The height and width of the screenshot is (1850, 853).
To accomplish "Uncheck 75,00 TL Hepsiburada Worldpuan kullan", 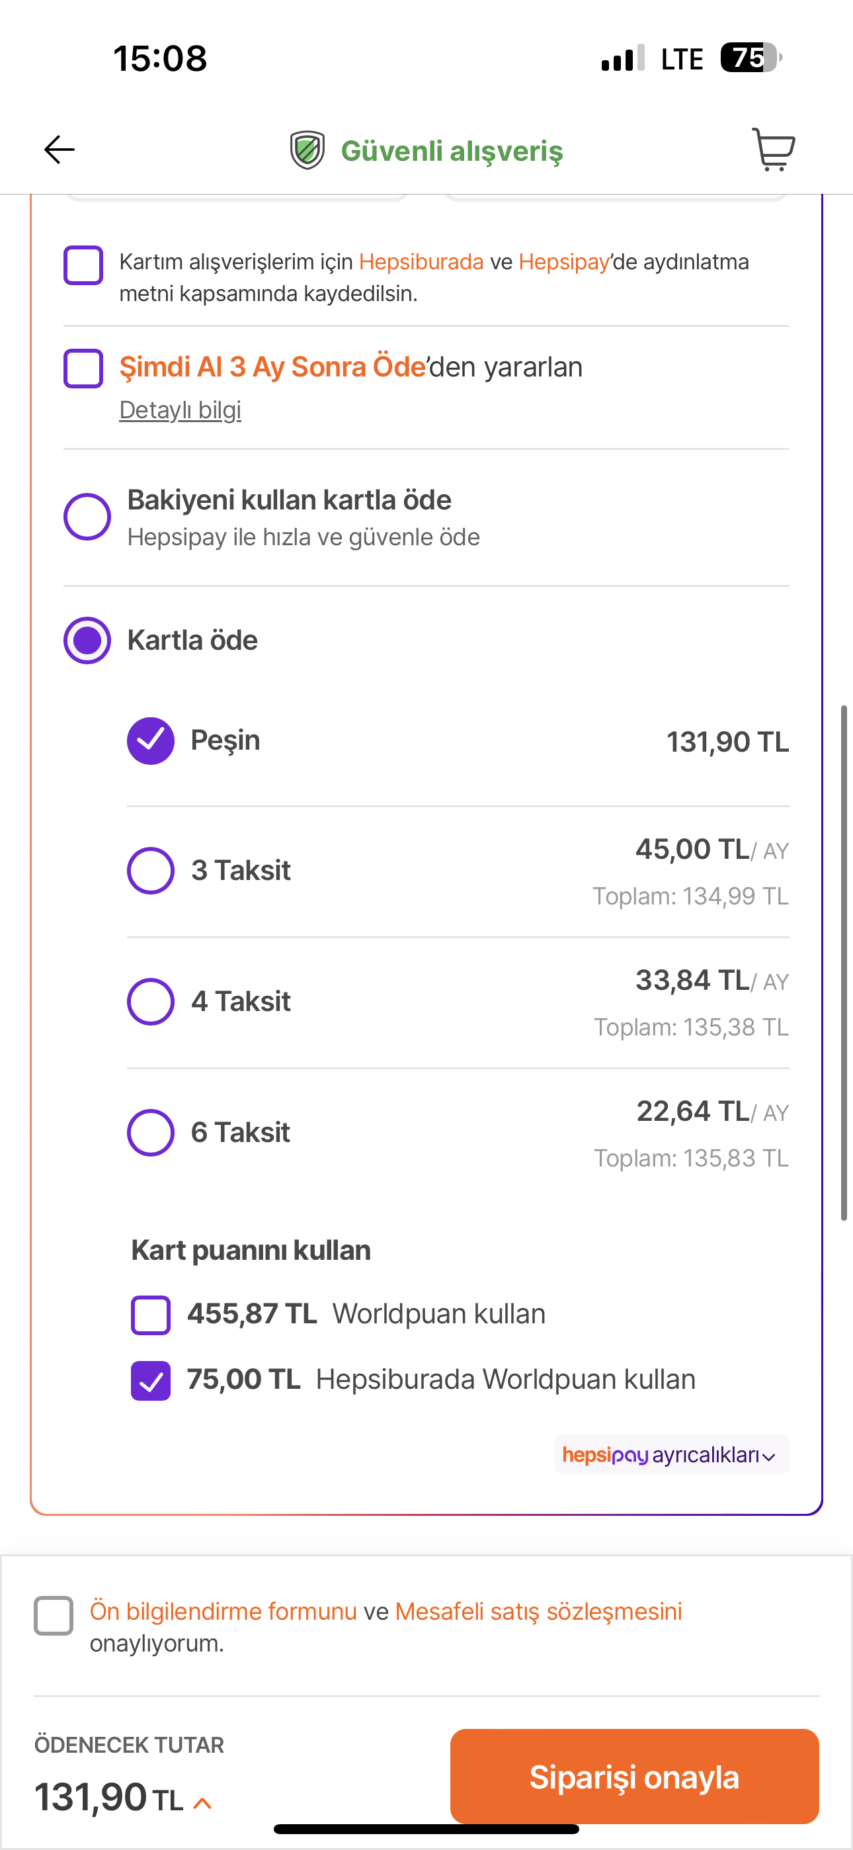I will click(151, 1380).
